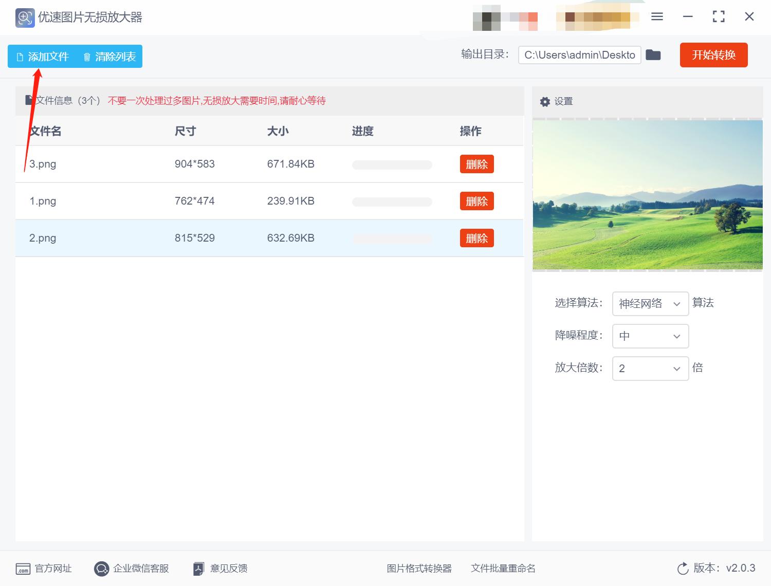Click the 开始转换 conversion button
Screen dimensions: 771x586
click(x=713, y=55)
